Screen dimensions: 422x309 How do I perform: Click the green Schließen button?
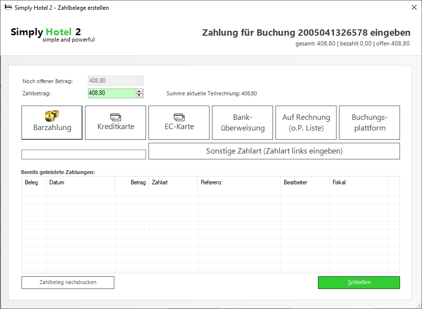click(359, 282)
